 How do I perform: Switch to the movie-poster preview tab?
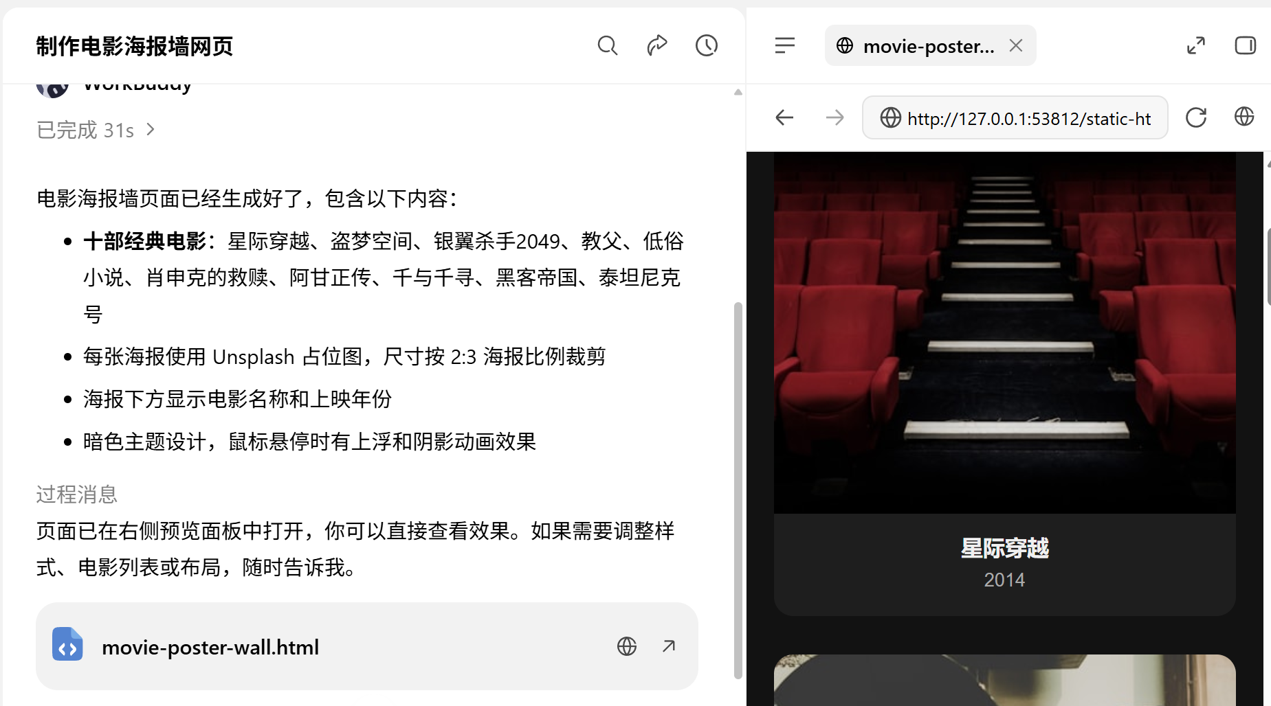pyautogui.click(x=930, y=46)
